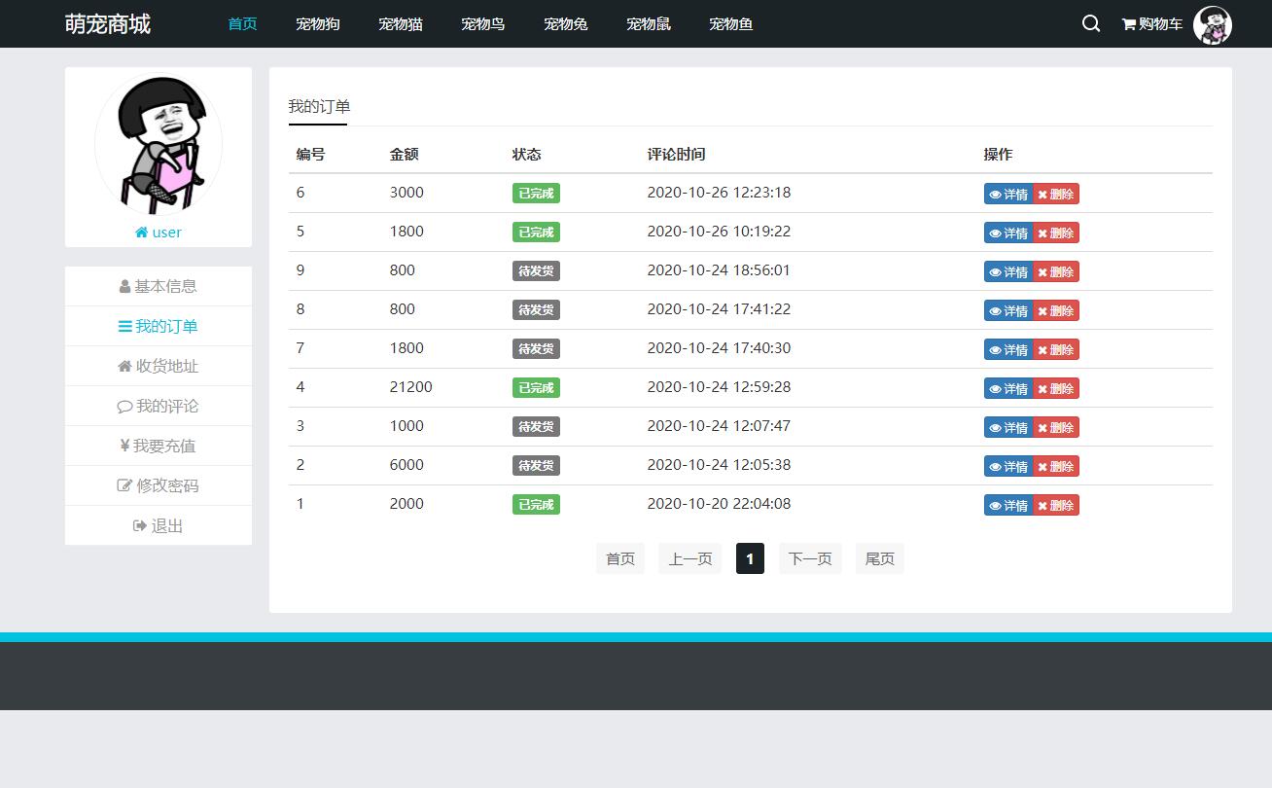Open 修改密码 in the sidebar
The image size is (1272, 788).
[x=158, y=485]
